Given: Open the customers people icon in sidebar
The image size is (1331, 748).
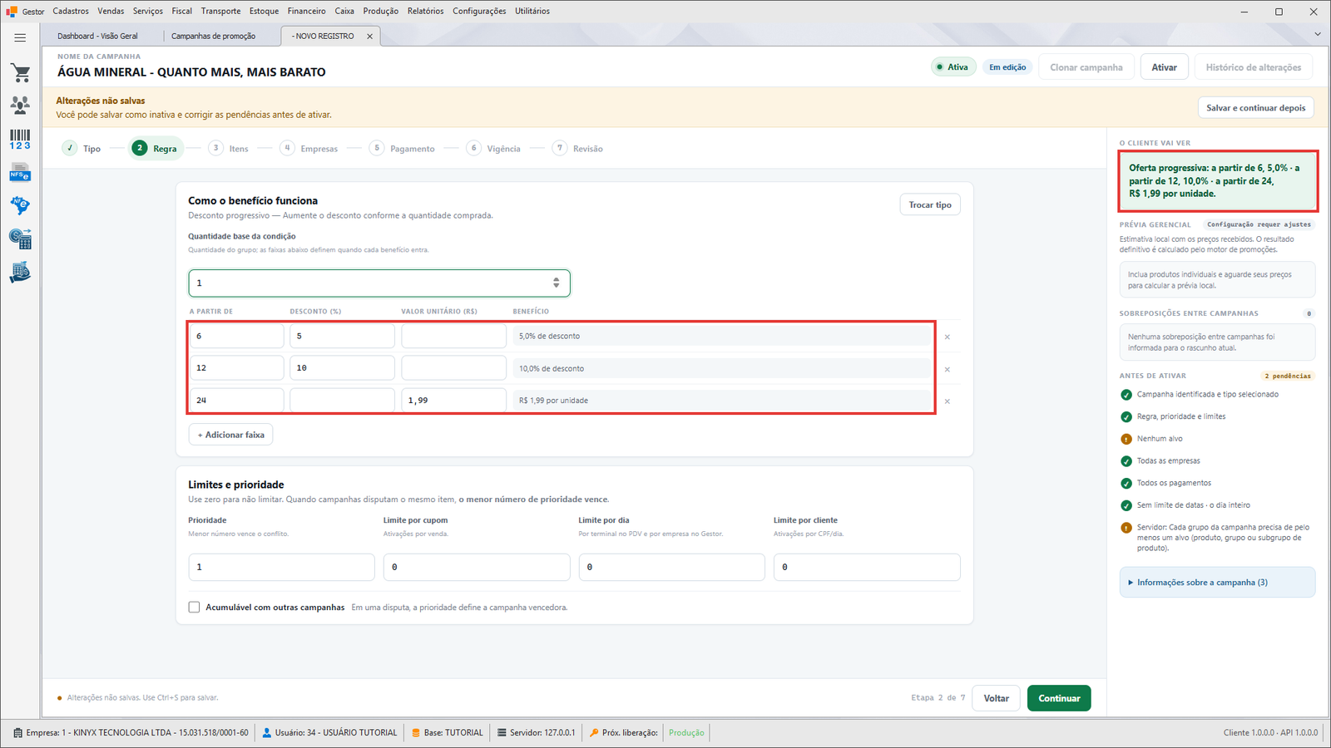Looking at the screenshot, I should (x=20, y=106).
